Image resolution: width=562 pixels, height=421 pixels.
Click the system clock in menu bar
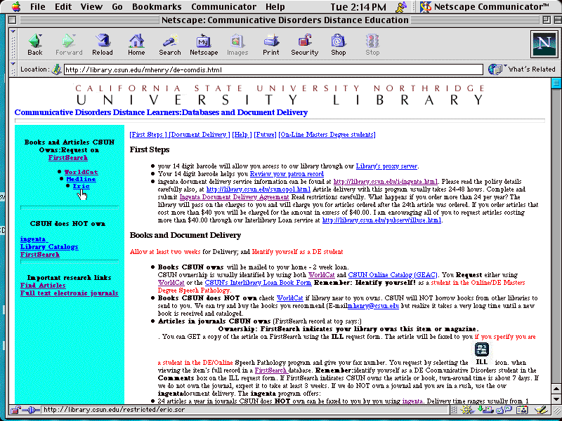(358, 6)
